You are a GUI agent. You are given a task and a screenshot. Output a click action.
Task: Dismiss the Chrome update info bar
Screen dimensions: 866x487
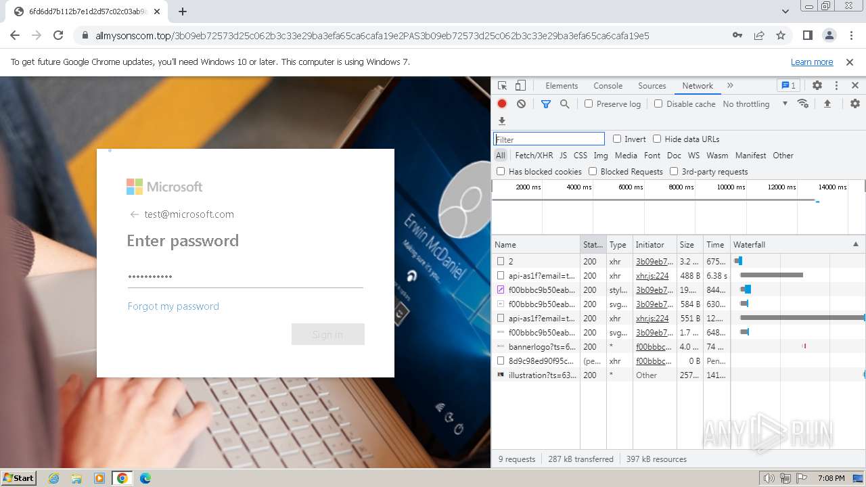click(x=850, y=62)
